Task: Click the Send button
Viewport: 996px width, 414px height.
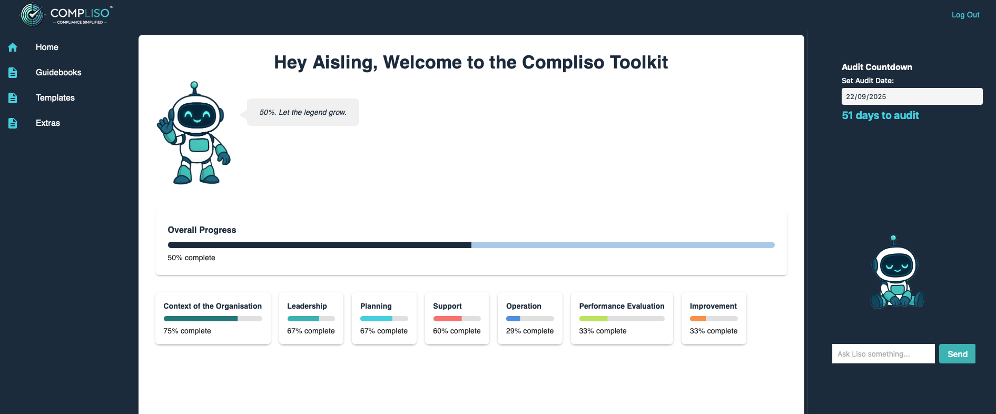Action: tap(957, 354)
